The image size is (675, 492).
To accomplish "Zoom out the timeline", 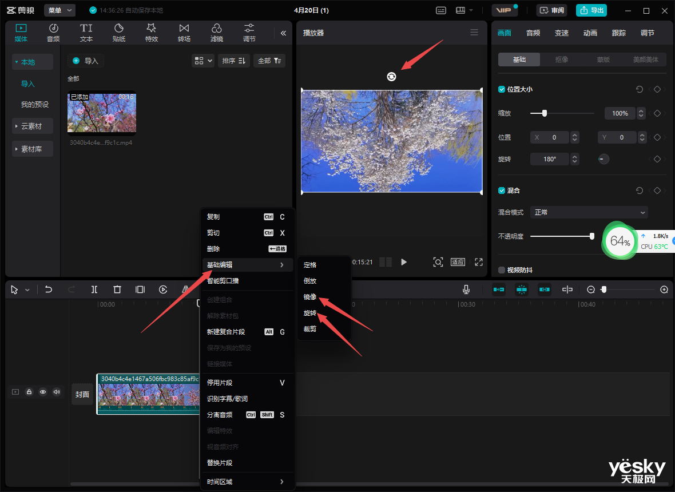I will click(x=591, y=289).
